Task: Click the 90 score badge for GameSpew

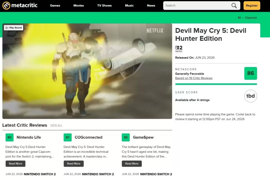Action: (126, 137)
